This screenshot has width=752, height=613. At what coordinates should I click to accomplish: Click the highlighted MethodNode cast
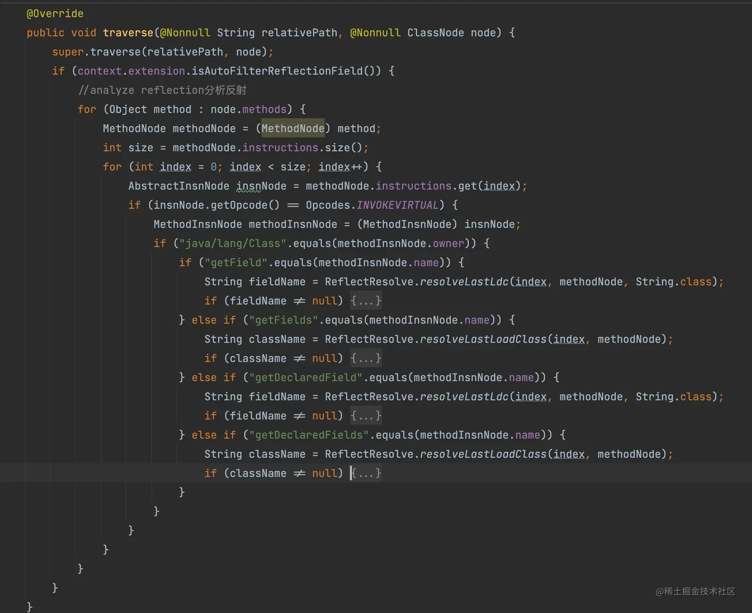[293, 128]
